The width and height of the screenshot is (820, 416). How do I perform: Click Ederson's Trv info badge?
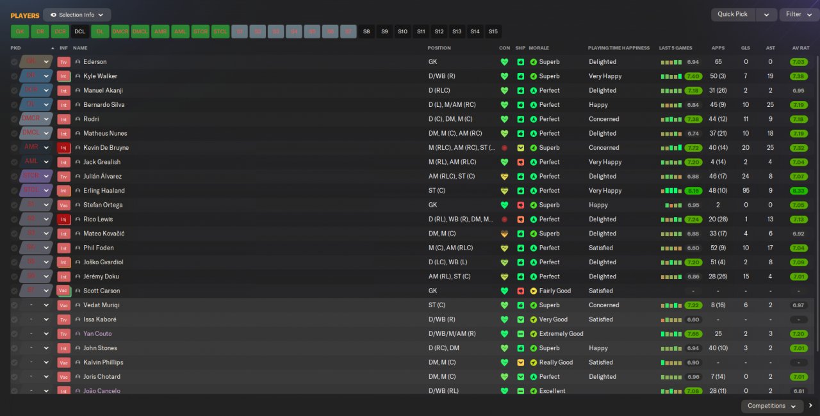tap(63, 62)
